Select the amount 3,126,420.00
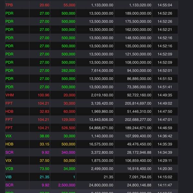193x193 pixels. (x=102, y=103)
